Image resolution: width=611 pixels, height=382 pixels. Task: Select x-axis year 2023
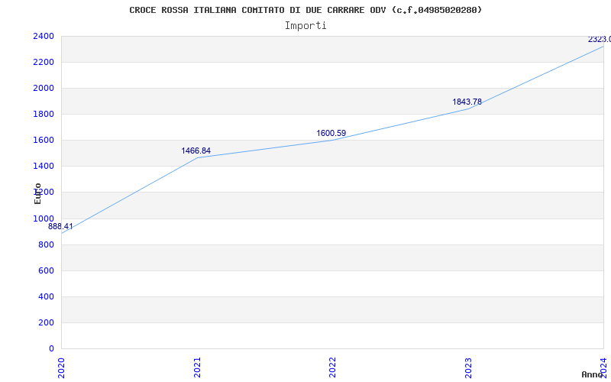[468, 367]
